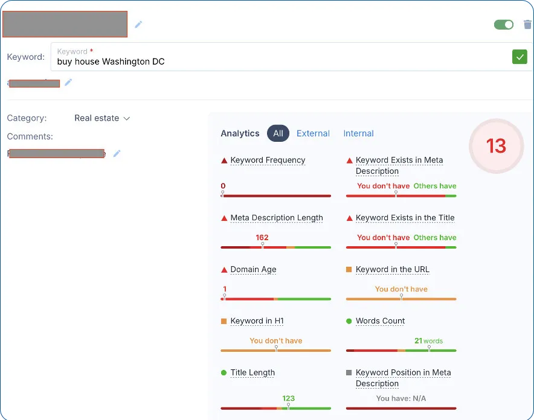Viewport: 534px width, 420px height.
Task: Select the All analytics tab
Action: click(x=278, y=133)
